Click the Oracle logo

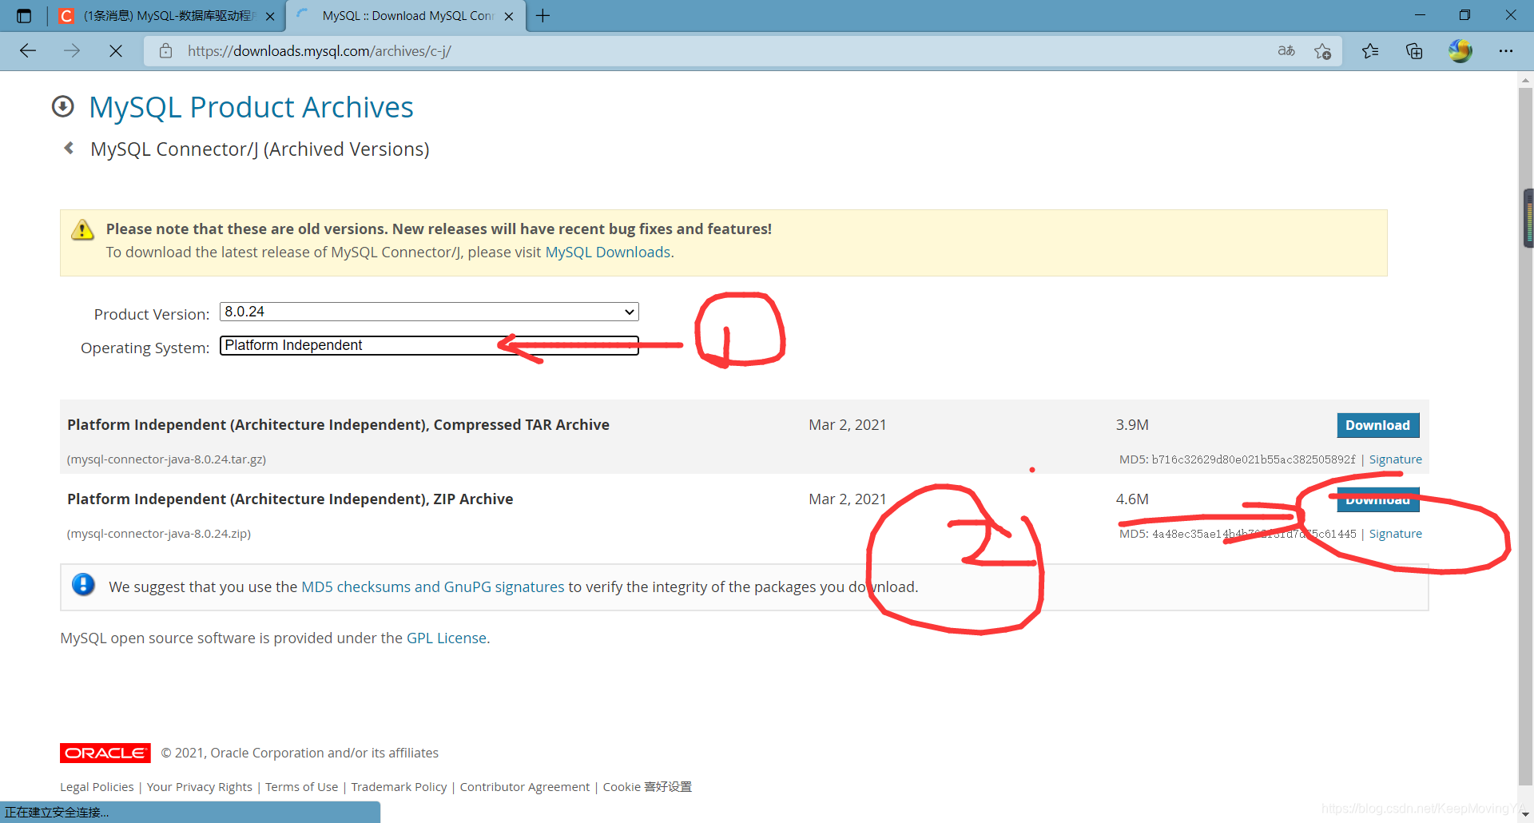point(105,753)
